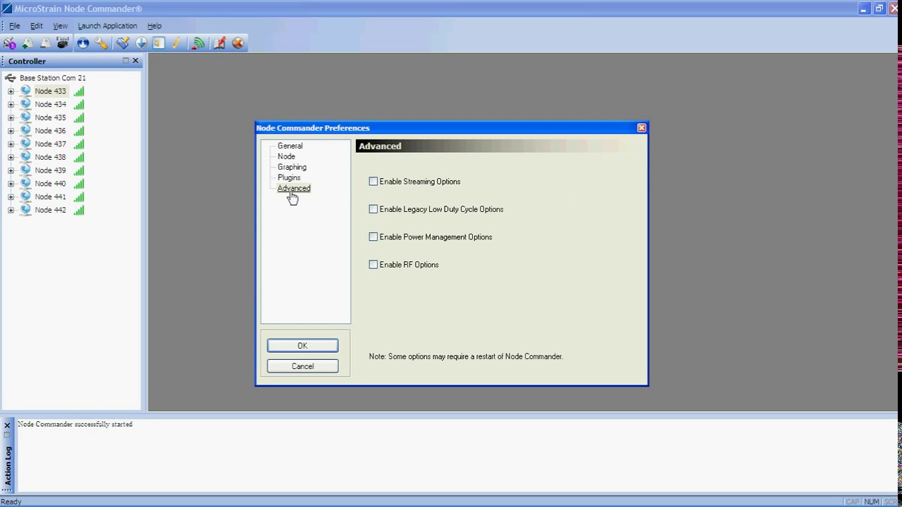Click the globe icon of Node 436
Screen dimensions: 902x507
pyautogui.click(x=26, y=130)
